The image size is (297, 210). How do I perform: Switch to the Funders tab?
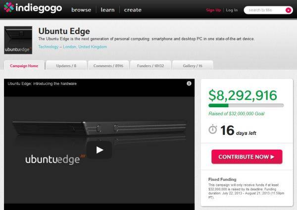[150, 65]
